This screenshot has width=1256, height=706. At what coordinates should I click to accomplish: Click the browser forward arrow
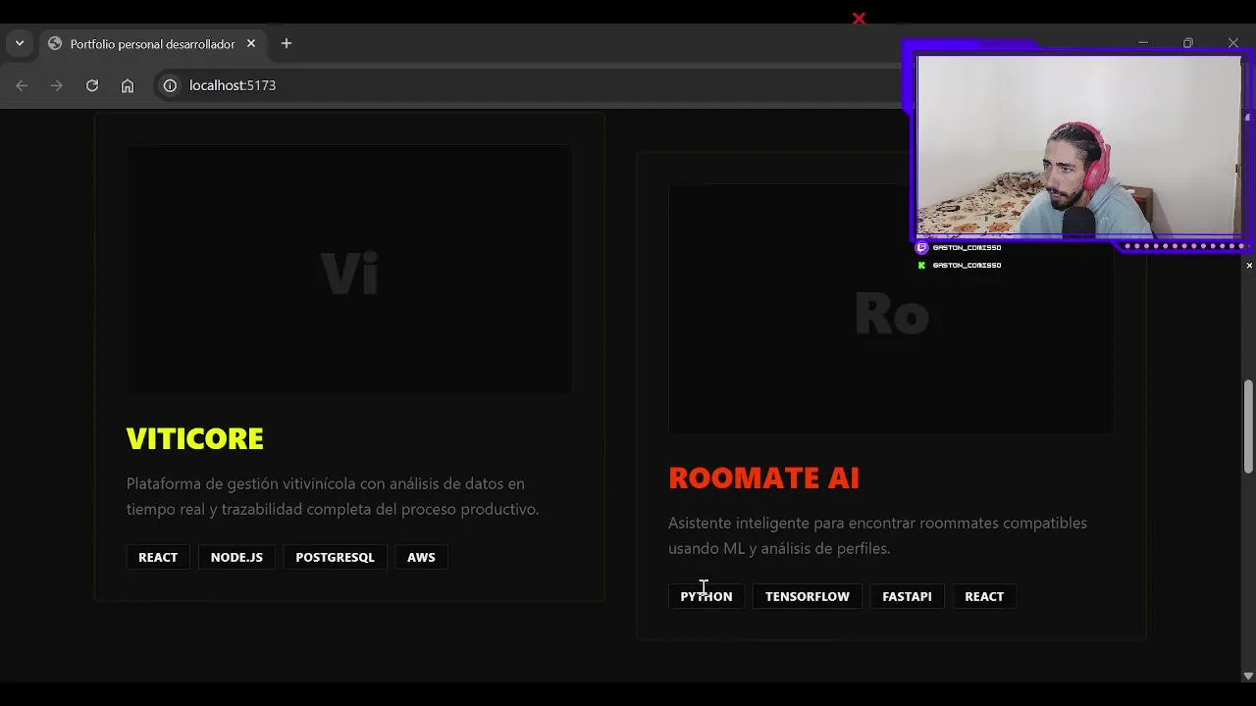pyautogui.click(x=57, y=85)
